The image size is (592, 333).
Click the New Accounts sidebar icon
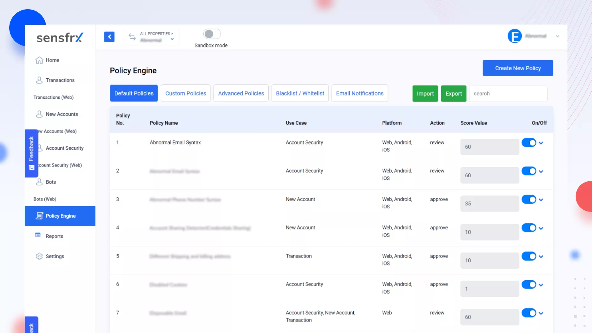[39, 114]
